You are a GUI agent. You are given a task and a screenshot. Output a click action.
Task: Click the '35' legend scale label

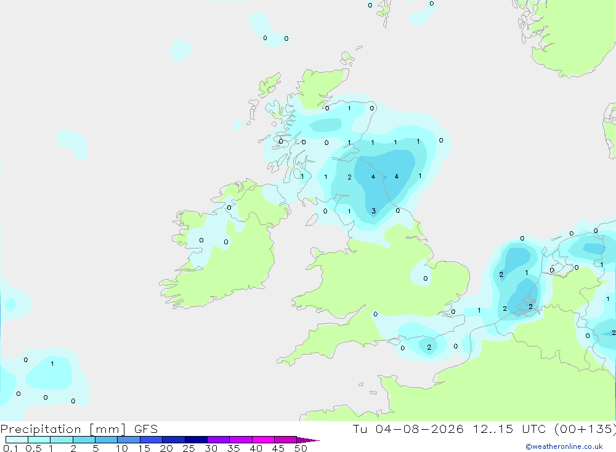point(233,448)
